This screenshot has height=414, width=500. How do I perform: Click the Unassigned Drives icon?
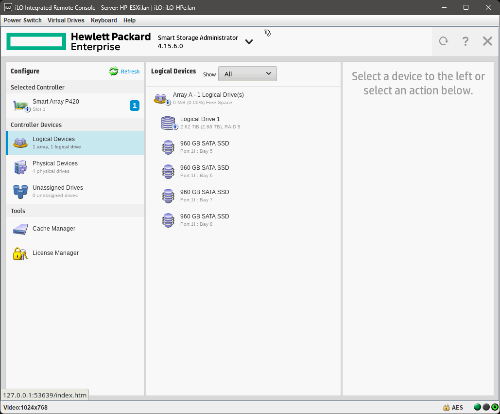[20, 191]
